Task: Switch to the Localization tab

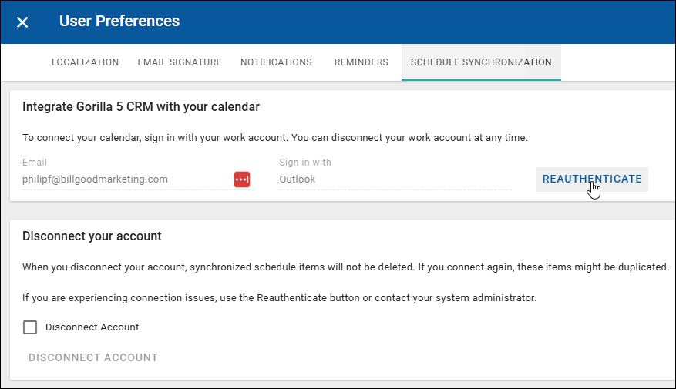Action: [85, 62]
